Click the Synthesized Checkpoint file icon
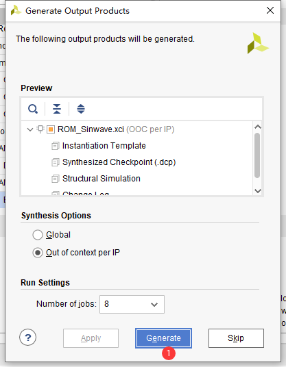Image resolution: width=286 pixels, height=367 pixels. (x=56, y=162)
